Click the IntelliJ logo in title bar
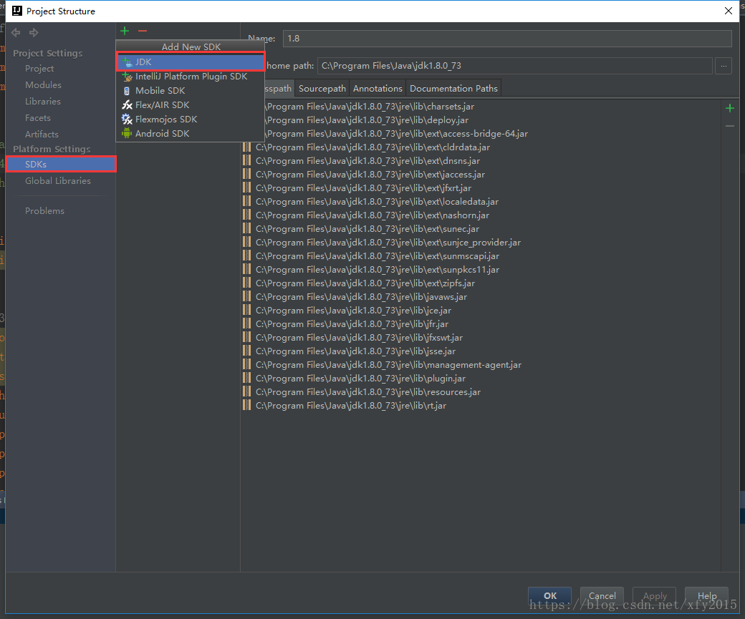The height and width of the screenshot is (619, 745). click(x=17, y=11)
